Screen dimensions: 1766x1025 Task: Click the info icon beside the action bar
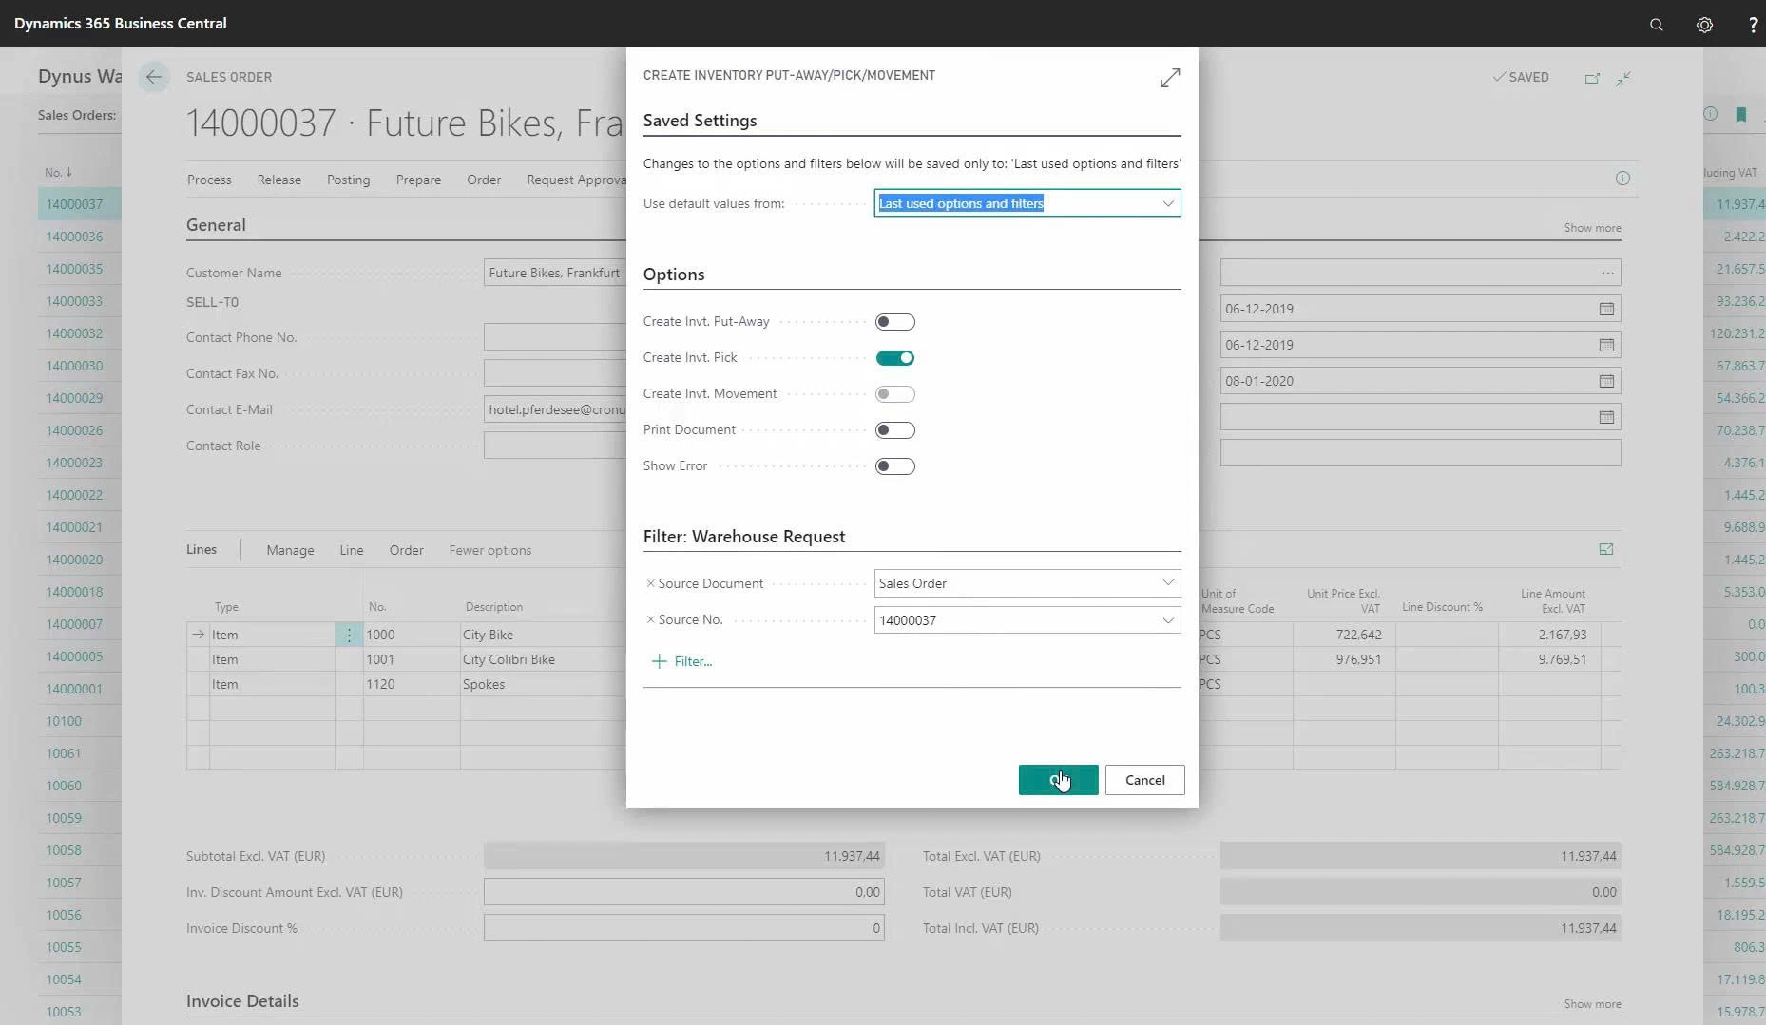click(1622, 179)
